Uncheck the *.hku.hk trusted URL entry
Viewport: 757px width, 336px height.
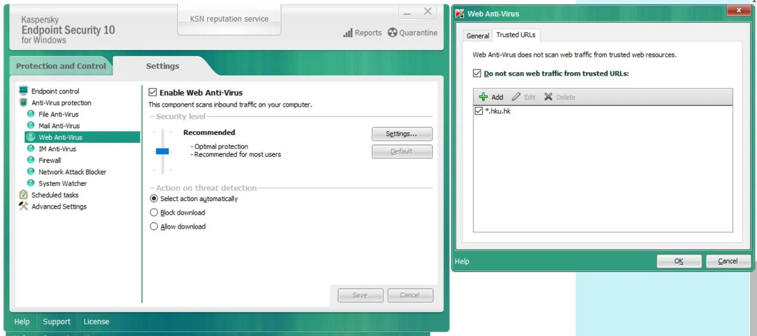pos(479,111)
